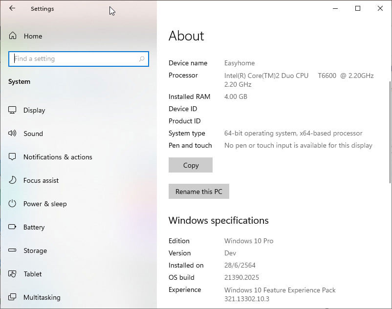Select the Installed RAM value 4.00 GB
Viewport: 392px width, 309px height.
(x=236, y=97)
